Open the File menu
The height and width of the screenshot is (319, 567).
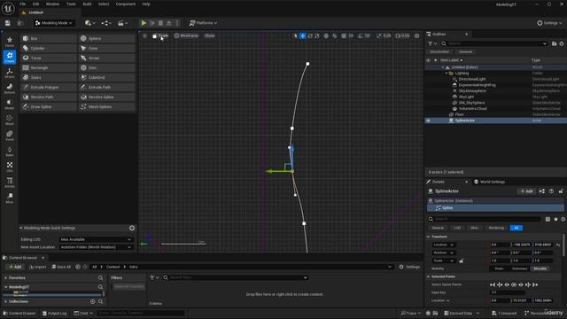click(x=22, y=4)
